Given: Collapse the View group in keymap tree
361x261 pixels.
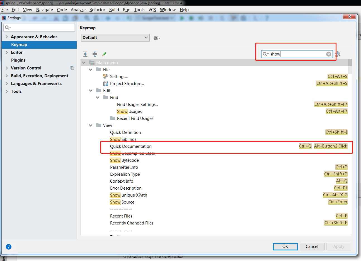Looking at the screenshot, I should (x=91, y=125).
